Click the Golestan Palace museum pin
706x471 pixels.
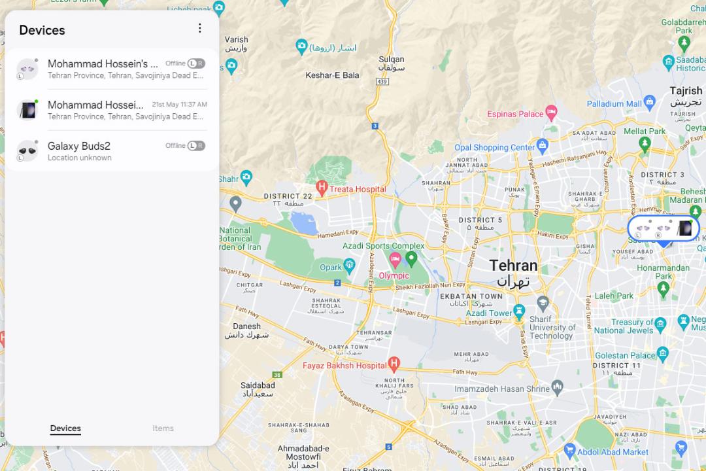[663, 354]
